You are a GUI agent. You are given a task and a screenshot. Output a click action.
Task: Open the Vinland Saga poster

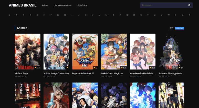click(28, 52)
